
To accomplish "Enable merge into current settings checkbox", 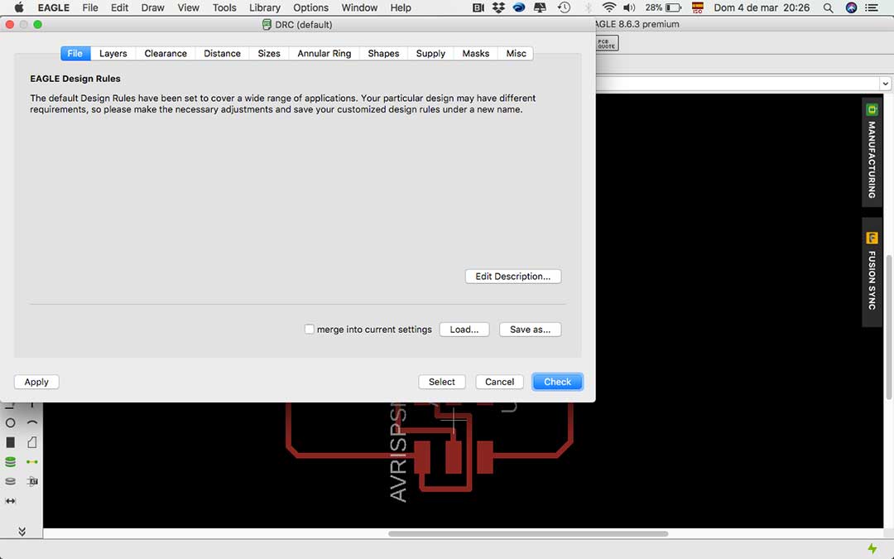I will click(x=309, y=329).
